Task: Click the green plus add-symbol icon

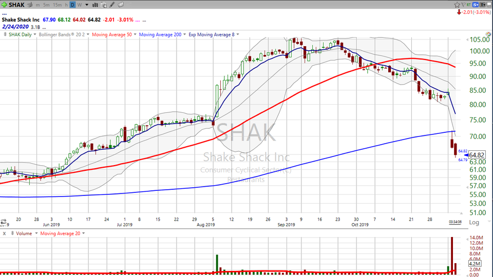Action: 4,5
